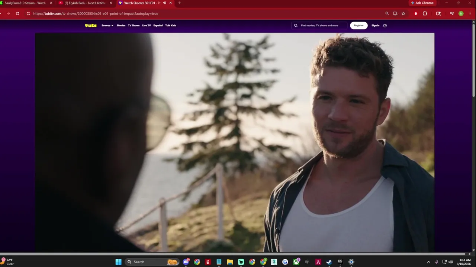Click the Tubi logo

point(90,26)
